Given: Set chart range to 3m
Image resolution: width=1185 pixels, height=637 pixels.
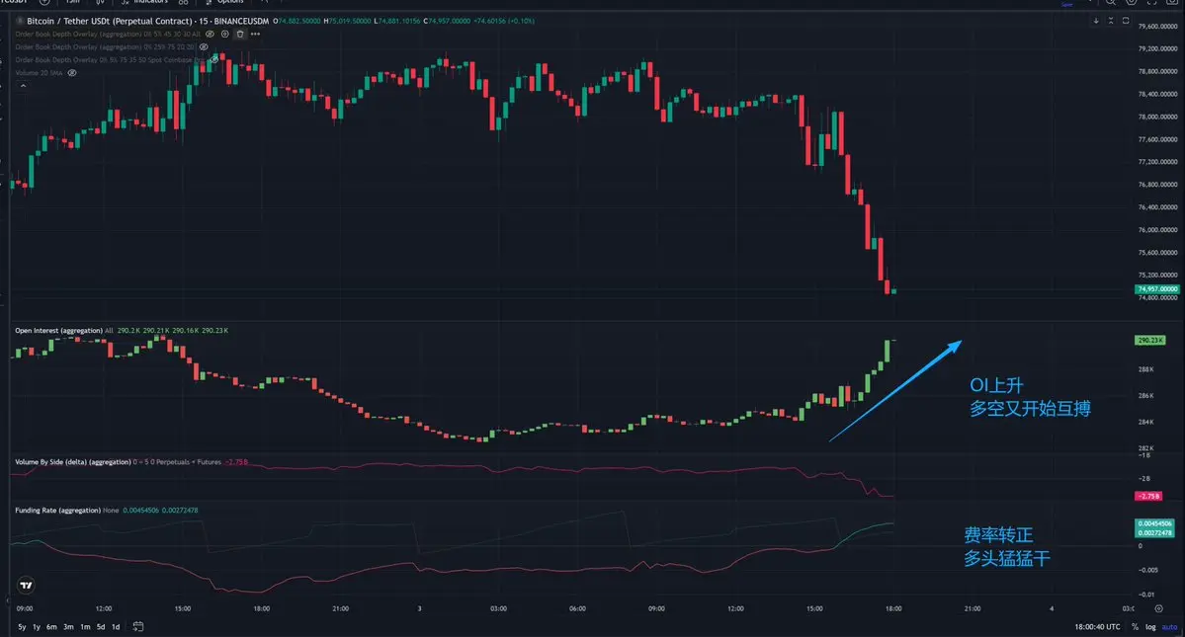Looking at the screenshot, I should coord(68,626).
